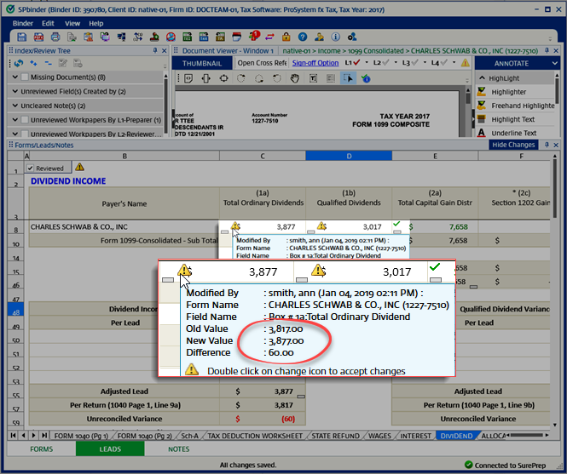Click the Highlighter annotation tool
Screen dimensions: 567x474
point(508,92)
